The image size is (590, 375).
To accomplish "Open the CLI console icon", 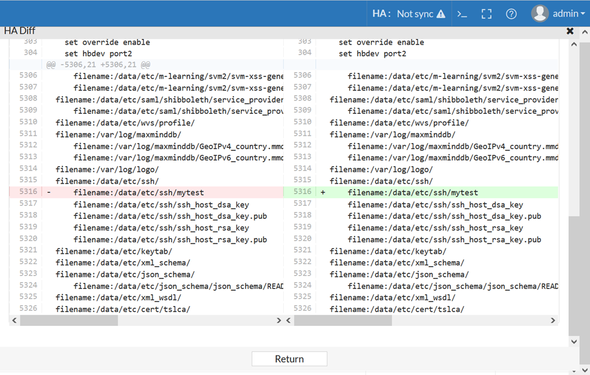I will [462, 13].
